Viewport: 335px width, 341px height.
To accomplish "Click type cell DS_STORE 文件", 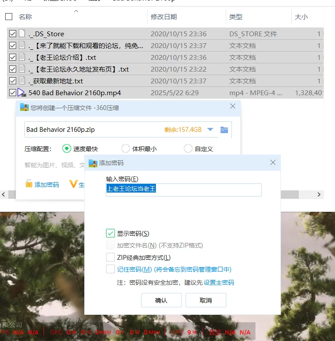I will [x=253, y=34].
